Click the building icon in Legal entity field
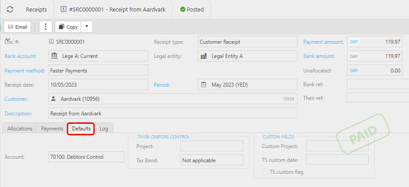The image size is (409, 187). [x=204, y=56]
